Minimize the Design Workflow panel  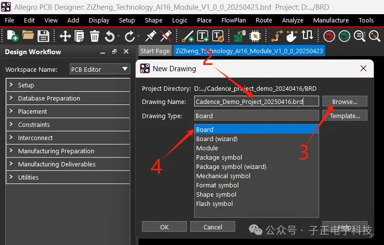(102, 52)
